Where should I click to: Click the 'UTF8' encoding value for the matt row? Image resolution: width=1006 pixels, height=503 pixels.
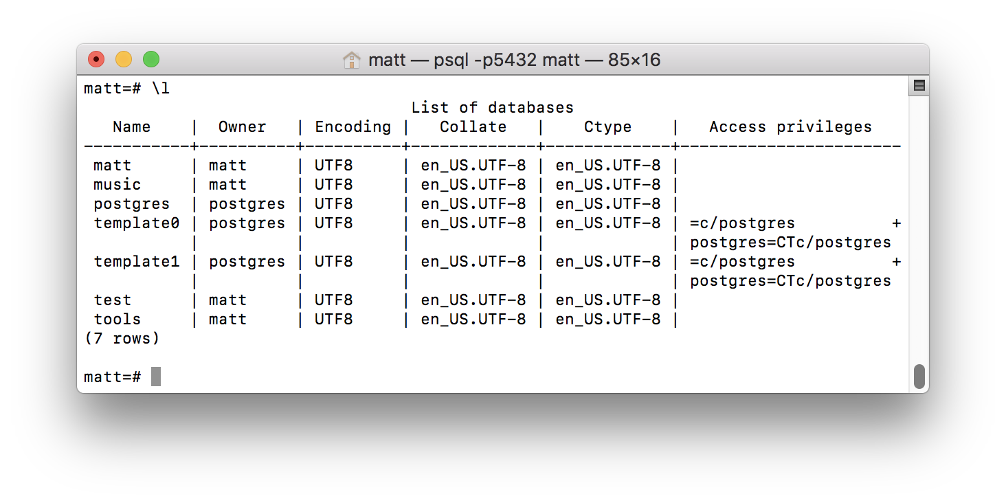tap(333, 165)
